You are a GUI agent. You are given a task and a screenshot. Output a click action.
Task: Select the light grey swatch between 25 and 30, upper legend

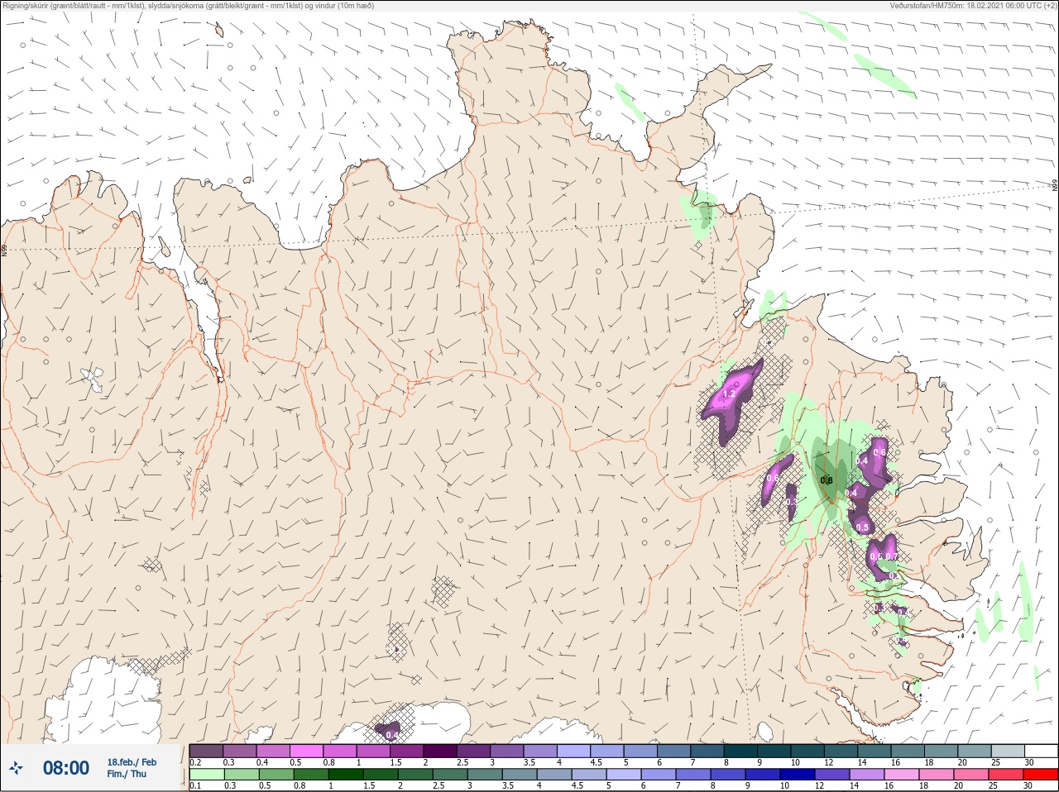coord(1008,751)
